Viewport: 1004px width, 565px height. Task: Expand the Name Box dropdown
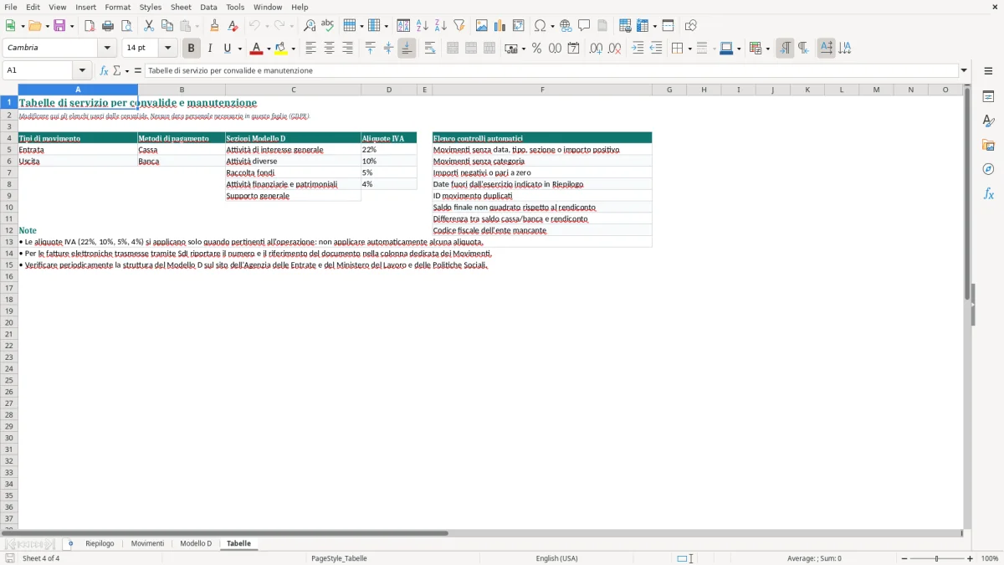[82, 70]
